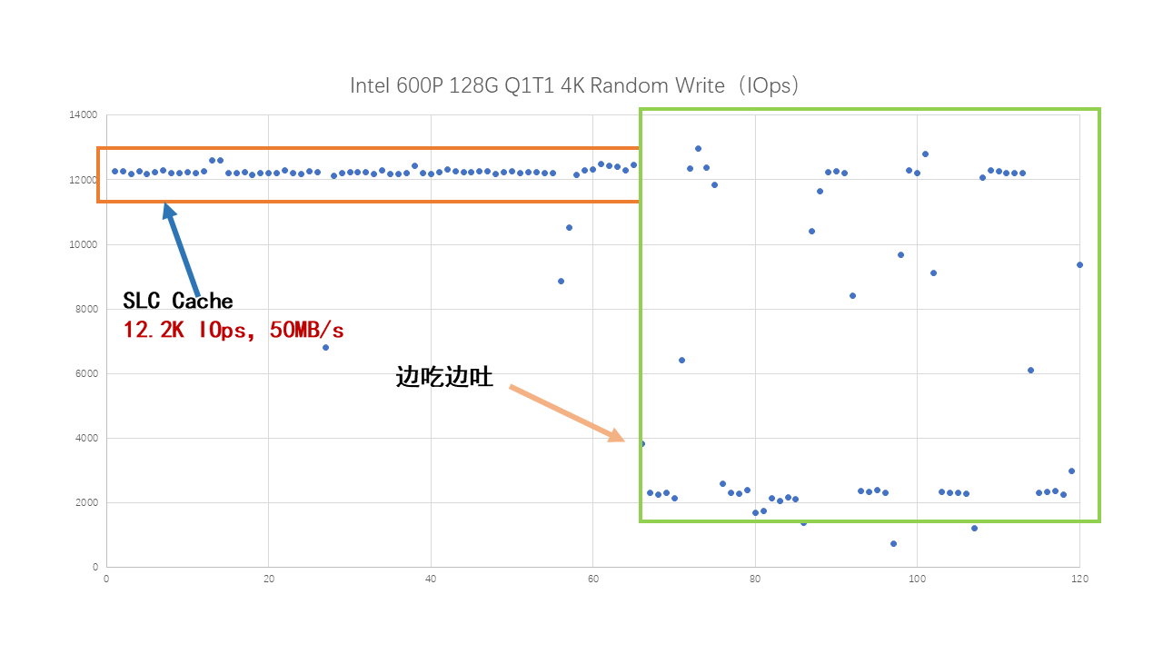The width and height of the screenshot is (1163, 654).
Task: Click the y-axis label "6000"
Action: click(x=85, y=373)
